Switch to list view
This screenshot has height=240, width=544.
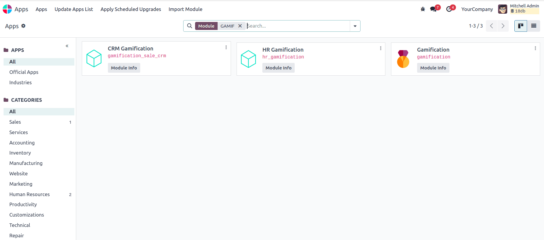tap(534, 26)
